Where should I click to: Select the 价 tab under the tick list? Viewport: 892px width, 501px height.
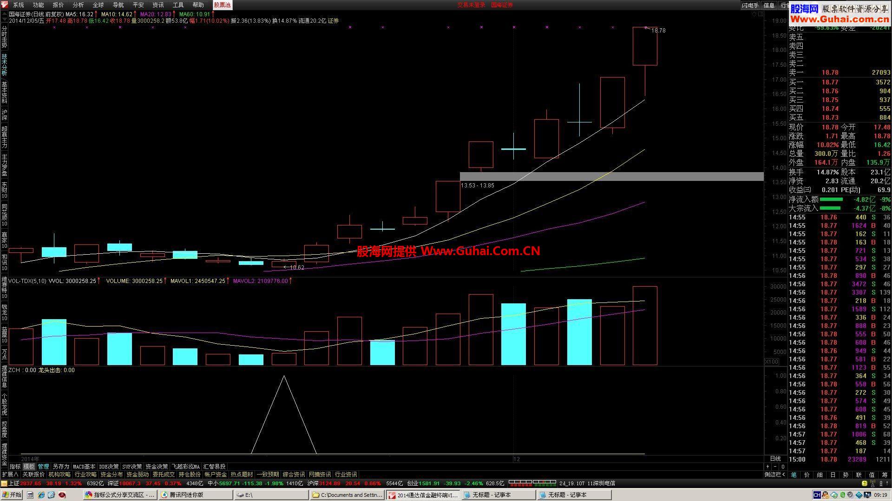[x=807, y=475]
